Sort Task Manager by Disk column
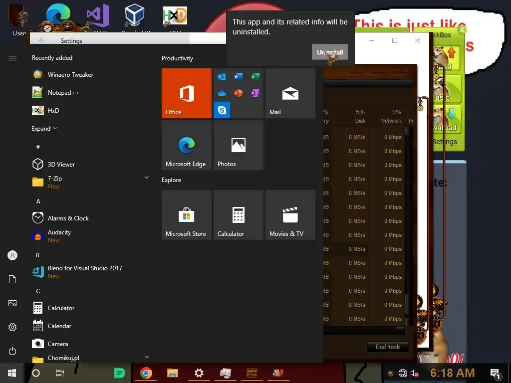 (x=360, y=116)
